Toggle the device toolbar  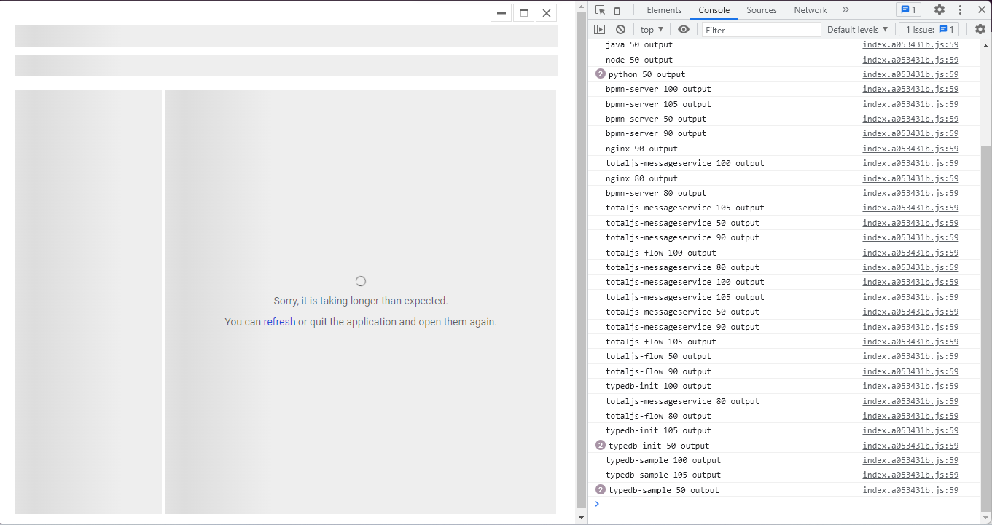click(620, 9)
